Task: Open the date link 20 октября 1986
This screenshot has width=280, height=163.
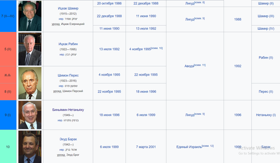Action: tap(109, 3)
